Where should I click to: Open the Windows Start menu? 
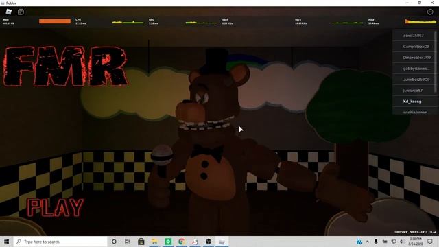coord(6,242)
